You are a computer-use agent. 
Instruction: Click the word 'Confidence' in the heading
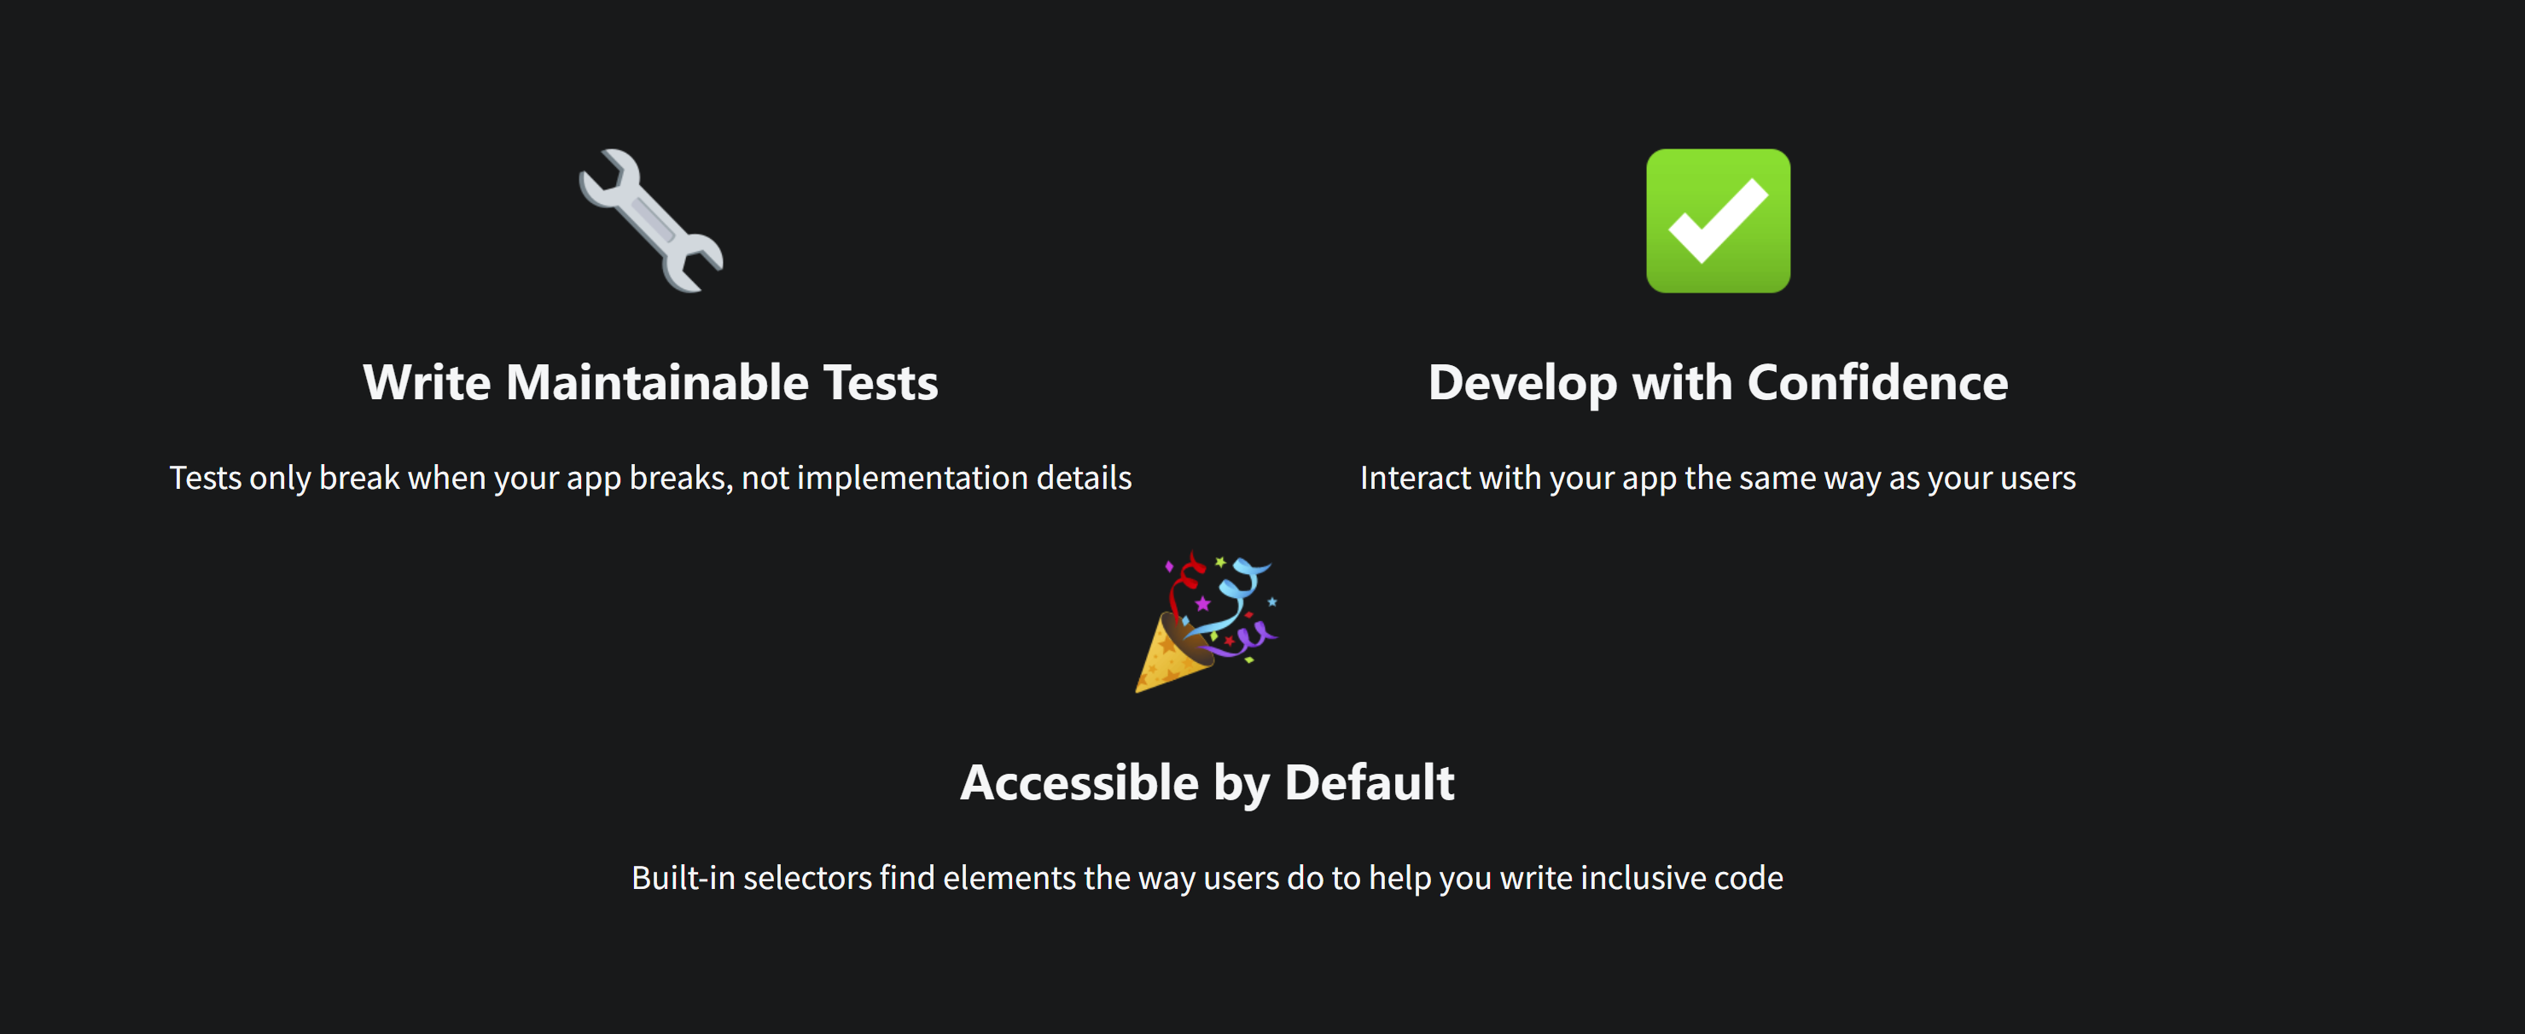(1877, 382)
